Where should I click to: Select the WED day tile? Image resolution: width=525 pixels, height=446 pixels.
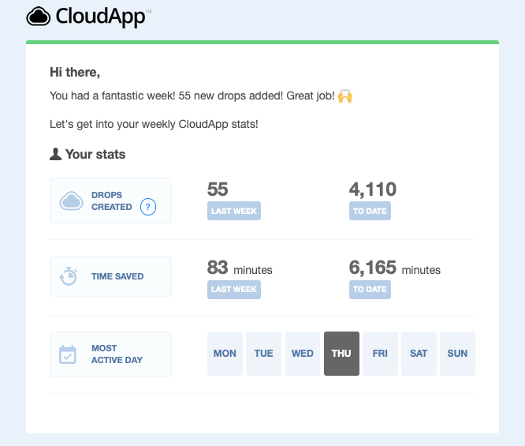tap(303, 354)
